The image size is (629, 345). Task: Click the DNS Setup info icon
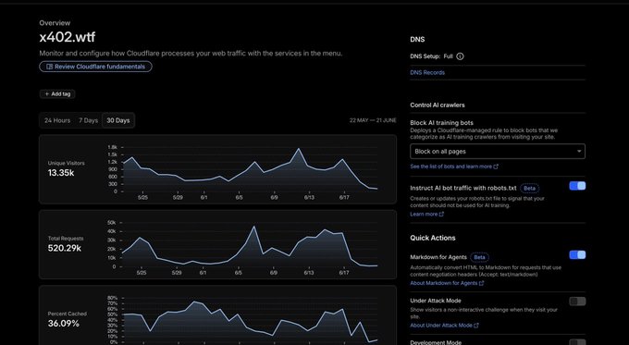[460, 56]
